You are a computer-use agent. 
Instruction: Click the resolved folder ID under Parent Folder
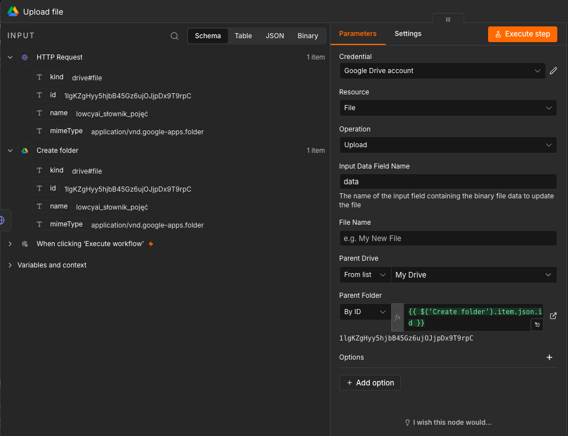406,338
